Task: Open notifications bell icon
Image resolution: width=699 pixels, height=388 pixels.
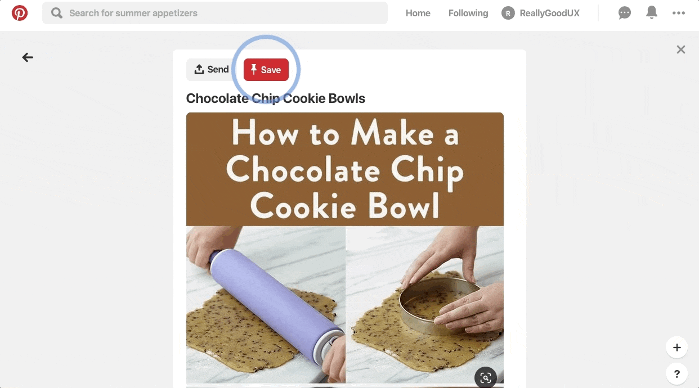Action: [652, 13]
